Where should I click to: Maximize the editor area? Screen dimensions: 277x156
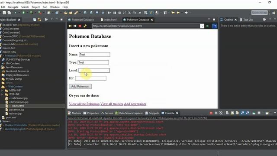214,19
